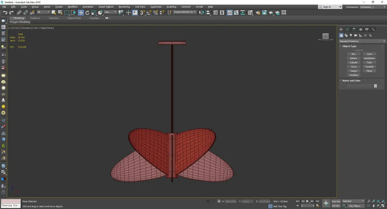Open the Sign In dropdown
Image resolution: width=387 pixels, height=209 pixels.
[330, 7]
